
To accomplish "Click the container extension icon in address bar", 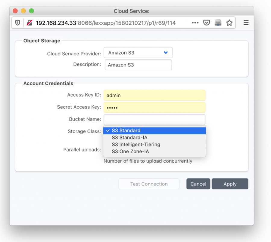I will point(218,23).
